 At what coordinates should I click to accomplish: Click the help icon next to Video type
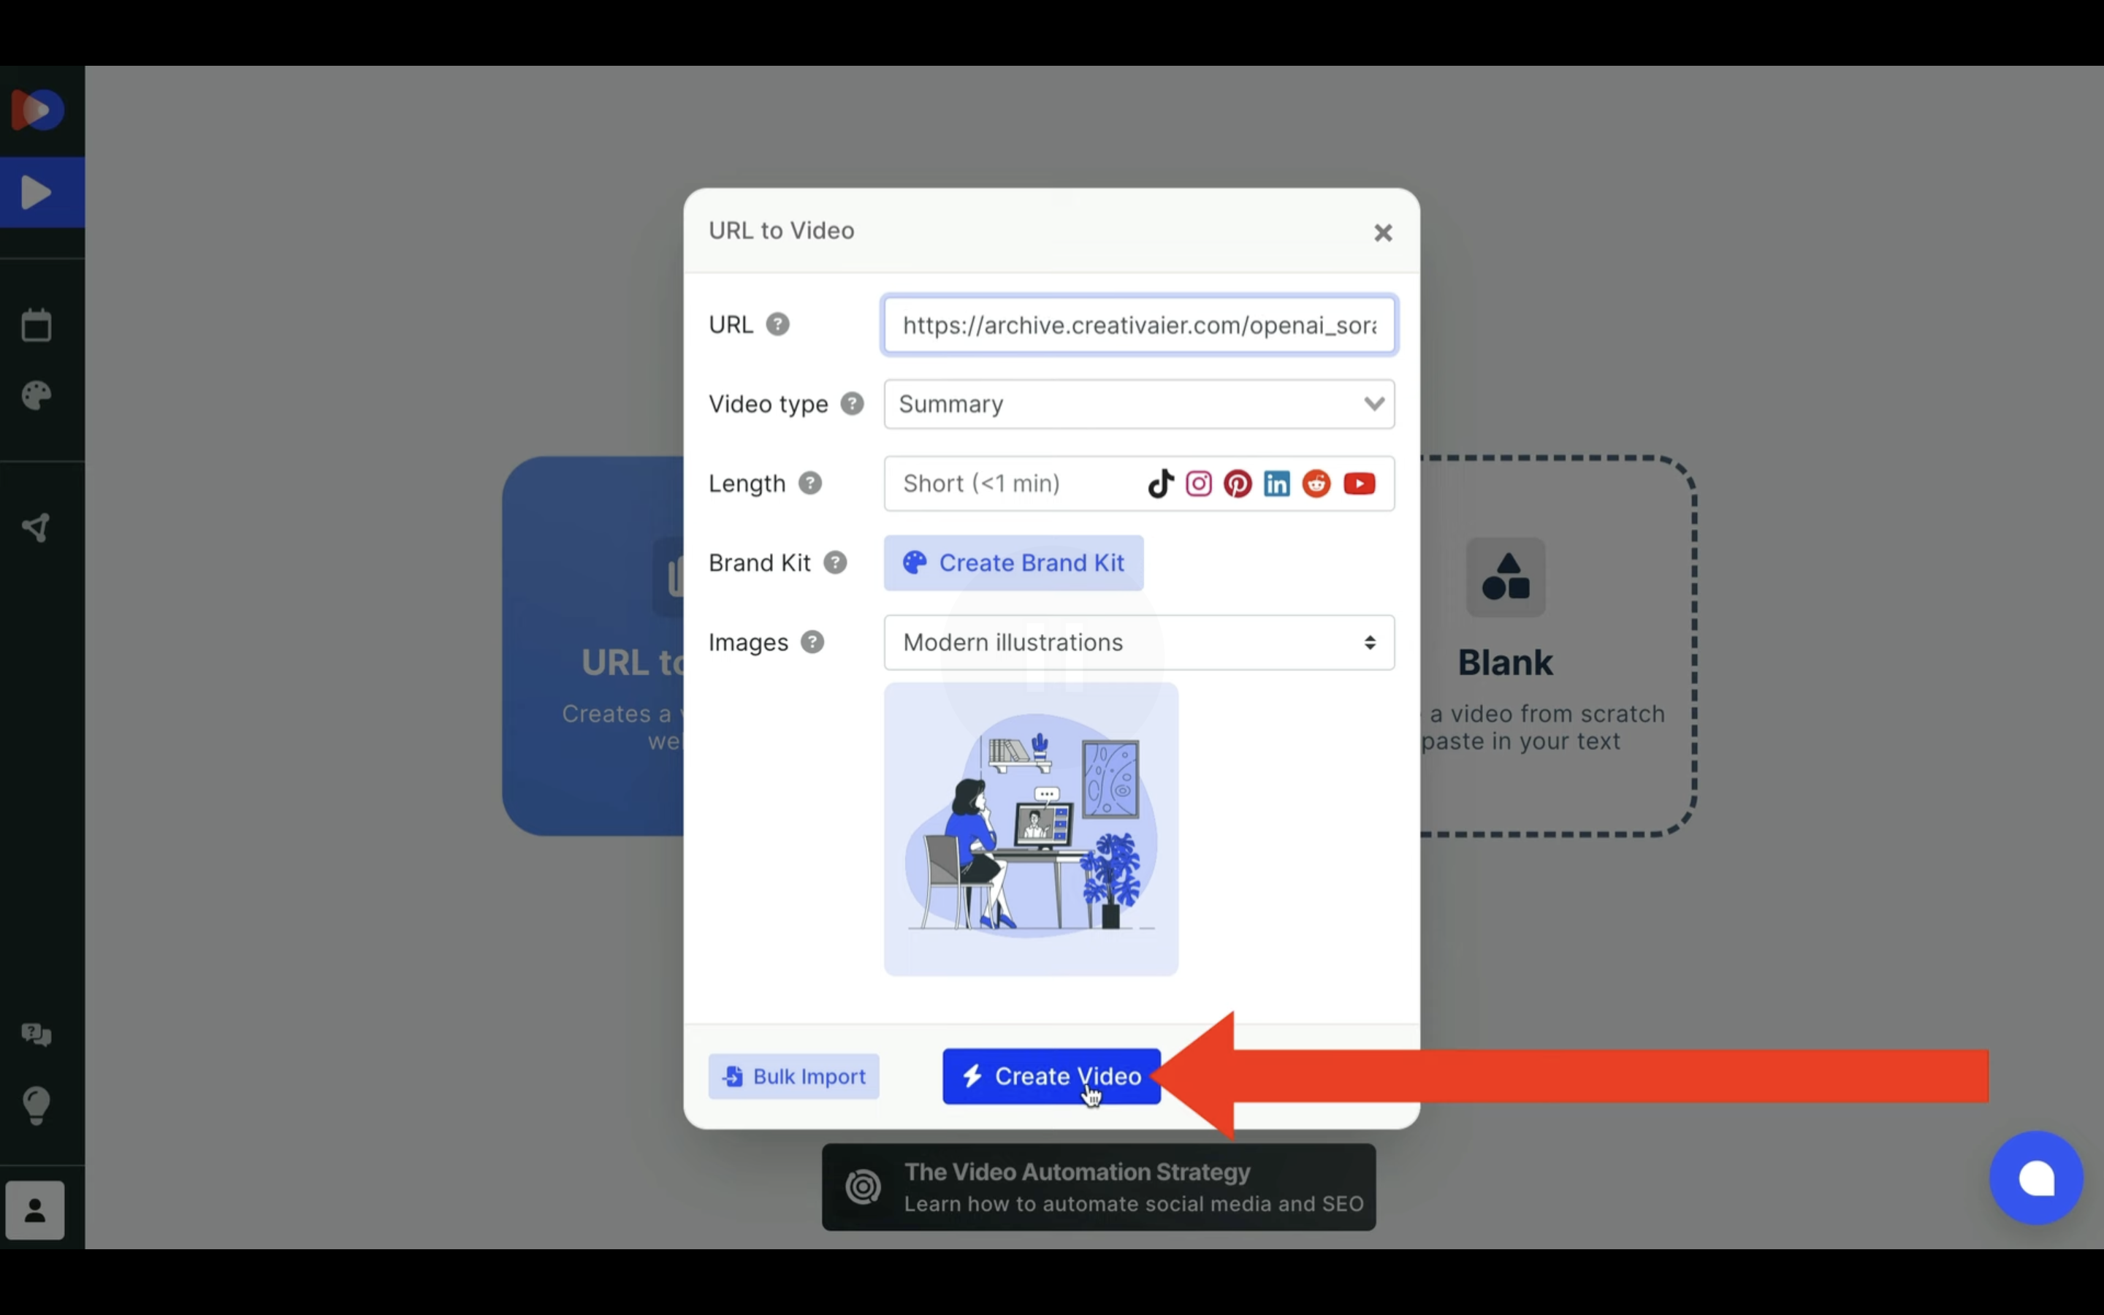(852, 403)
